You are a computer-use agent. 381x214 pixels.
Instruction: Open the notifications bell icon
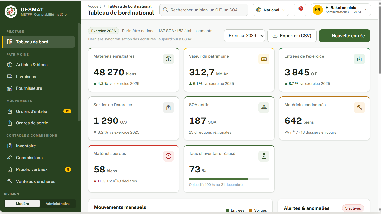point(300,10)
